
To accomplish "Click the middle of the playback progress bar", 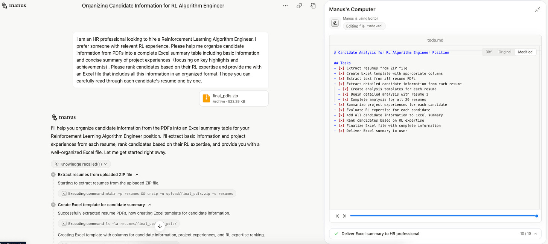I will coord(443,216).
